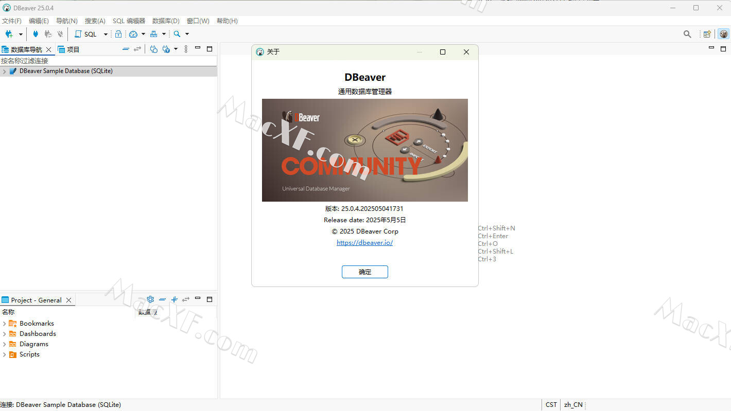Image resolution: width=731 pixels, height=411 pixels.
Task: Click the Project panel blue plus icon
Action: 175,299
